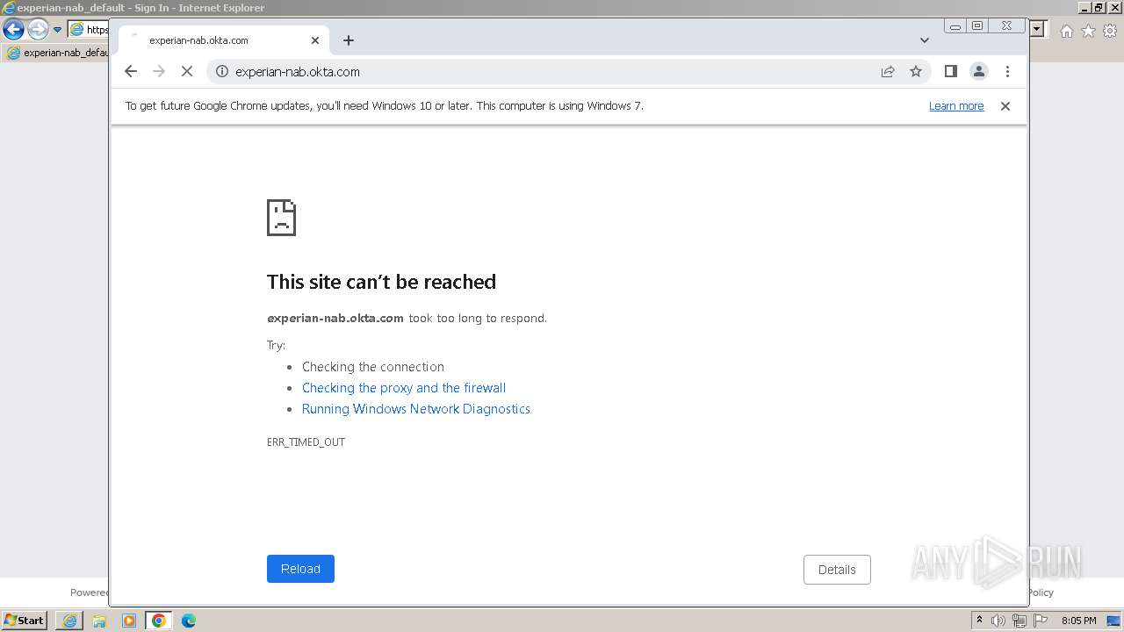Dismiss the Chrome updates notification bar

click(x=1005, y=106)
